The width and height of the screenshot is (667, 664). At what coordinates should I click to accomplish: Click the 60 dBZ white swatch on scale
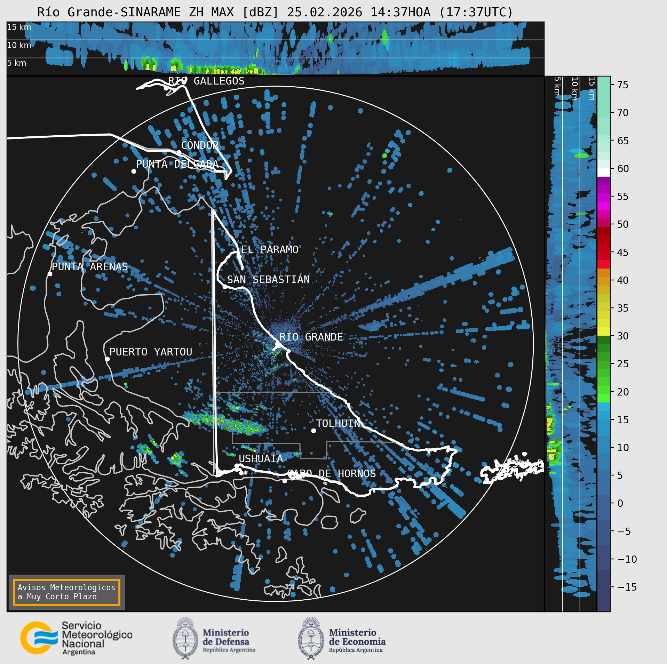(604, 173)
